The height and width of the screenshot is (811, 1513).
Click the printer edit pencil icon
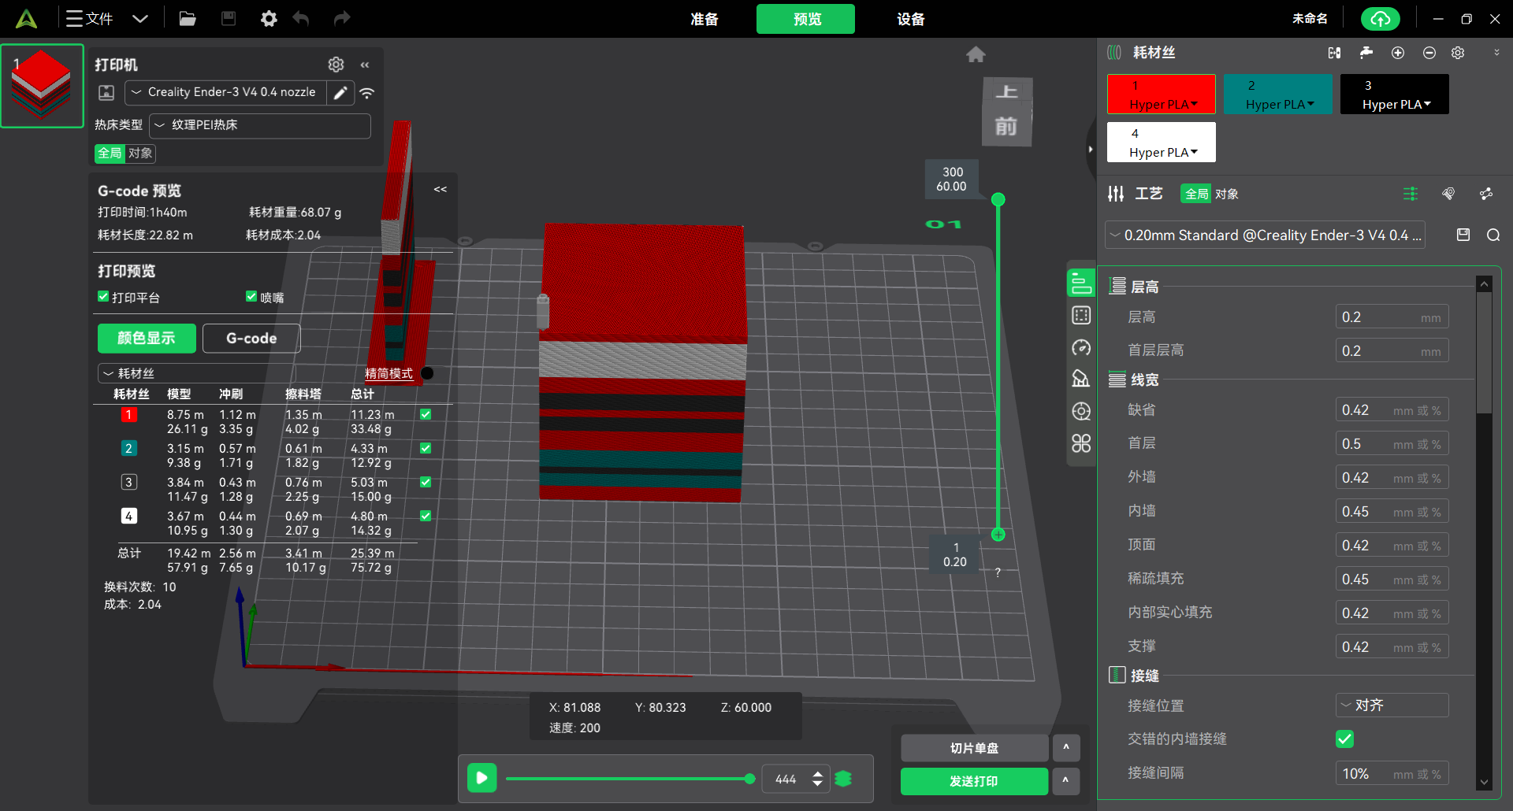click(x=340, y=93)
